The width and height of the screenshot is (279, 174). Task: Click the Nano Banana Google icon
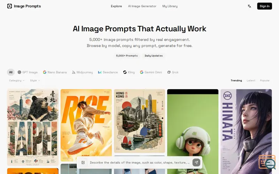[x=45, y=72]
